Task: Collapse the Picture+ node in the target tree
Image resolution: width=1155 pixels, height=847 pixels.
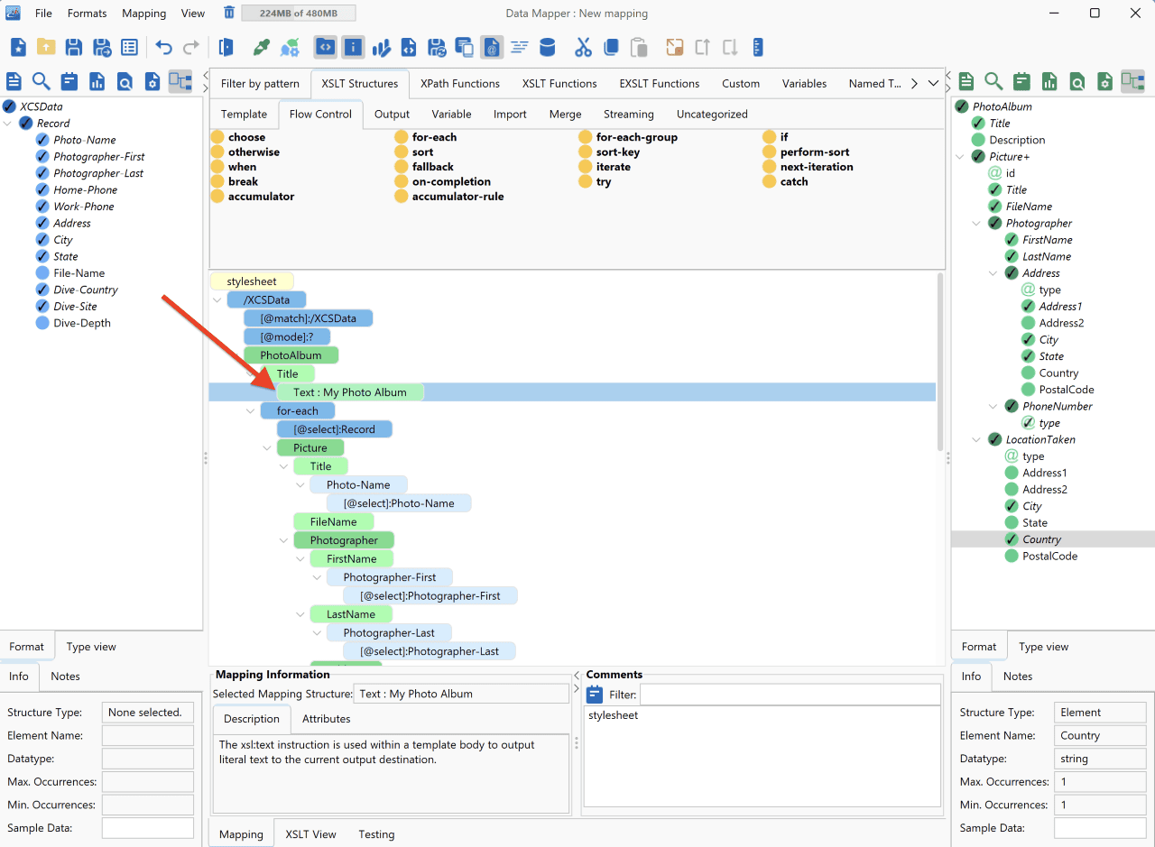Action: pos(960,157)
